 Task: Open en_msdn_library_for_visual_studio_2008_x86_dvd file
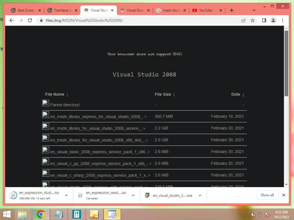coord(99,140)
